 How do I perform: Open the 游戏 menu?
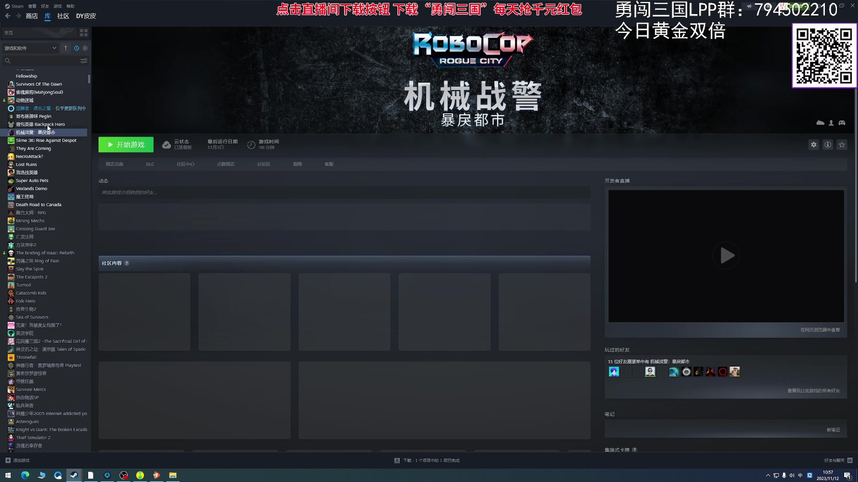click(58, 6)
